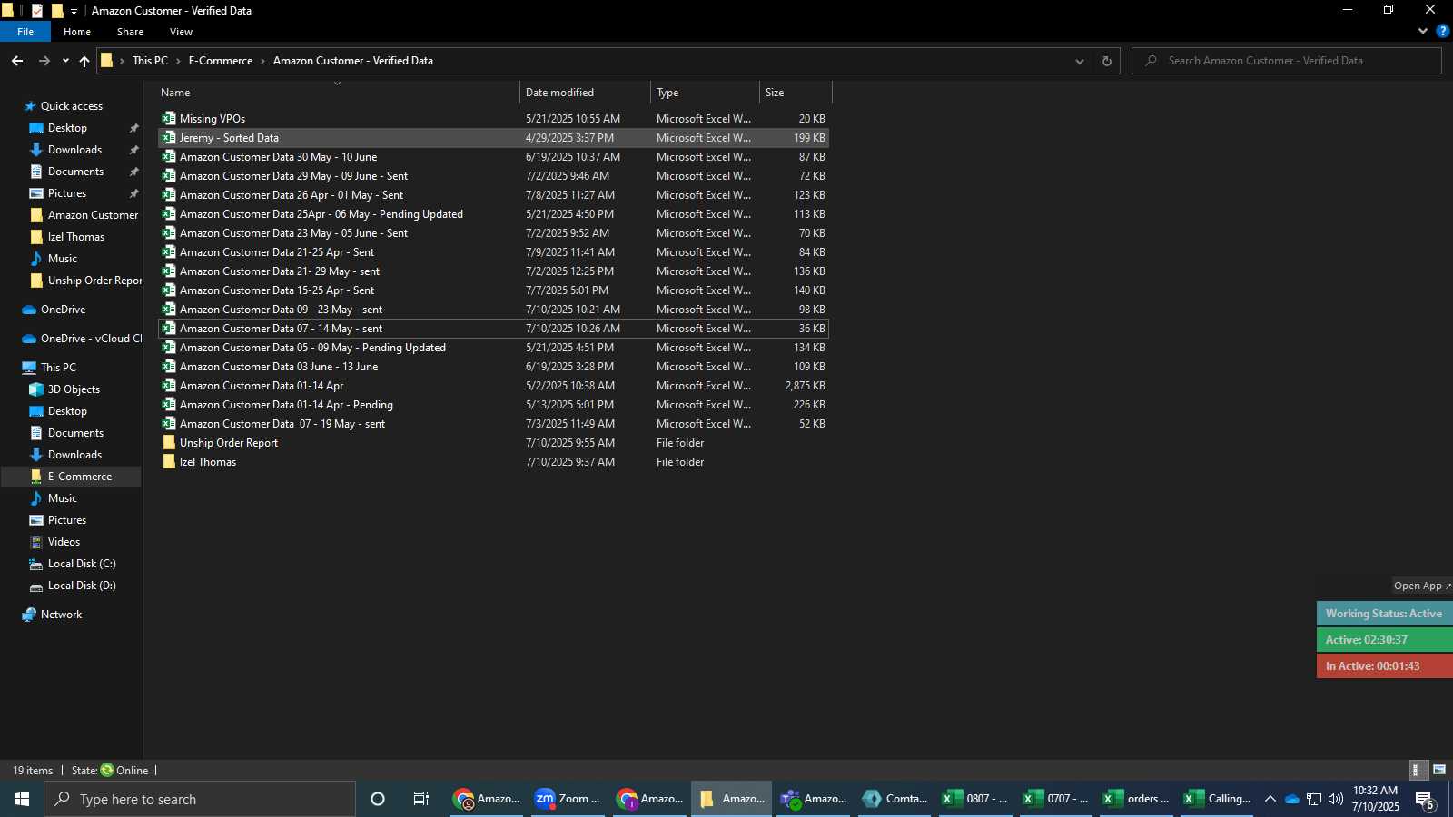
Task: Open notification center icon
Action: tap(1425, 800)
